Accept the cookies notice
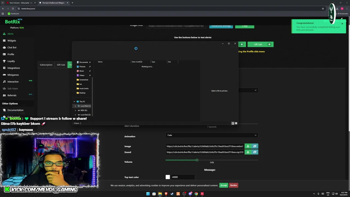The width and height of the screenshot is (350, 197). 224,185
